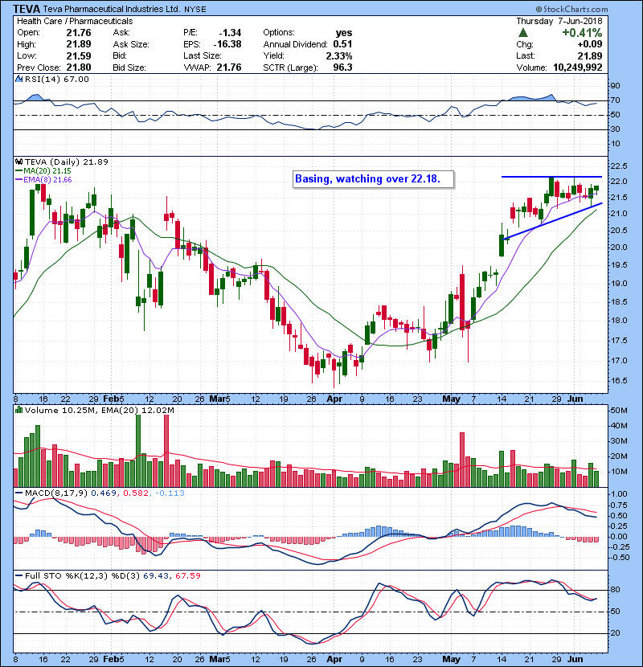This screenshot has height=667, width=643.
Task: Click the rising blue support trendline
Action: [x=552, y=222]
